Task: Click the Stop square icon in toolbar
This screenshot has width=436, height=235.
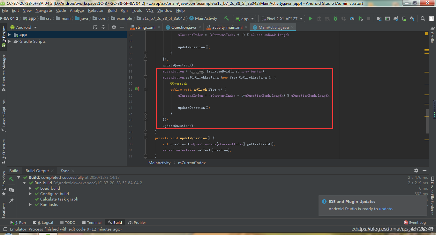Action: point(369,19)
